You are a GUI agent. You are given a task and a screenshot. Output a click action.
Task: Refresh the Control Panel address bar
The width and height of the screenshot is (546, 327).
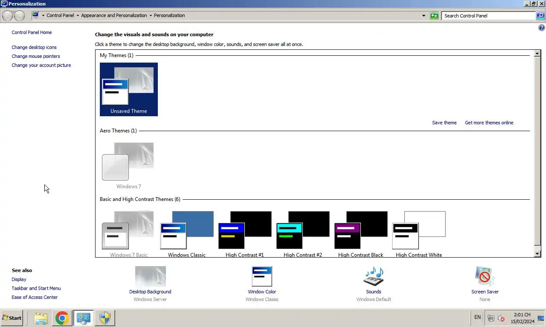[434, 16]
